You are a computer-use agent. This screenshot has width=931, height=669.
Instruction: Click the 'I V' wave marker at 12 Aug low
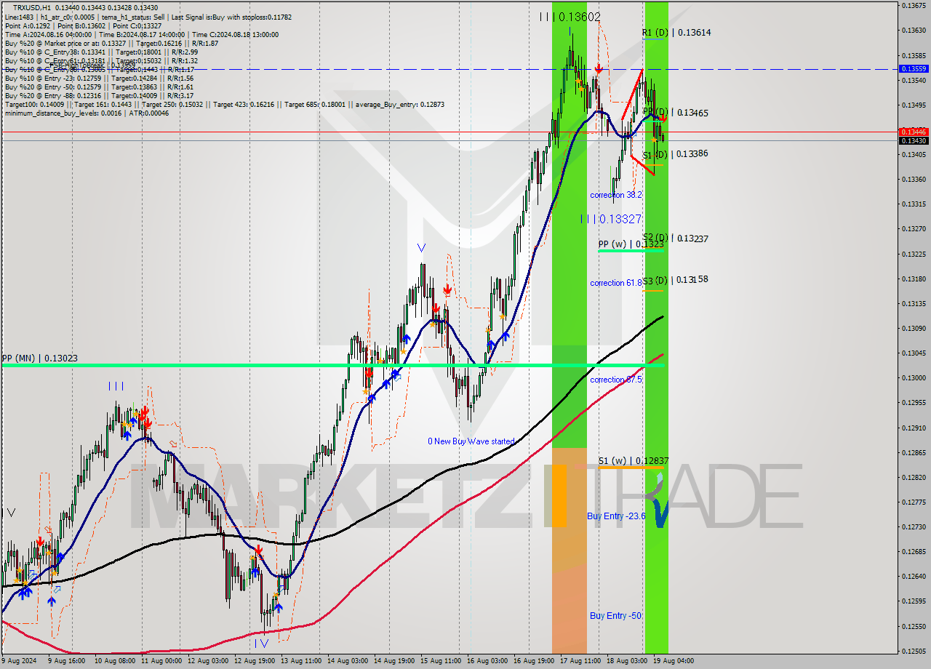coord(262,643)
